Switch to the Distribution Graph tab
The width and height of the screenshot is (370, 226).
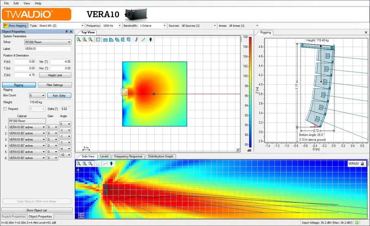pyautogui.click(x=160, y=156)
